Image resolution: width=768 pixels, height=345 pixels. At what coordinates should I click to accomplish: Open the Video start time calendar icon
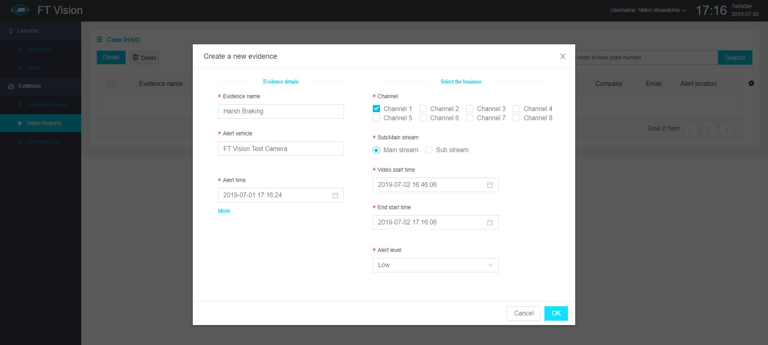point(490,185)
